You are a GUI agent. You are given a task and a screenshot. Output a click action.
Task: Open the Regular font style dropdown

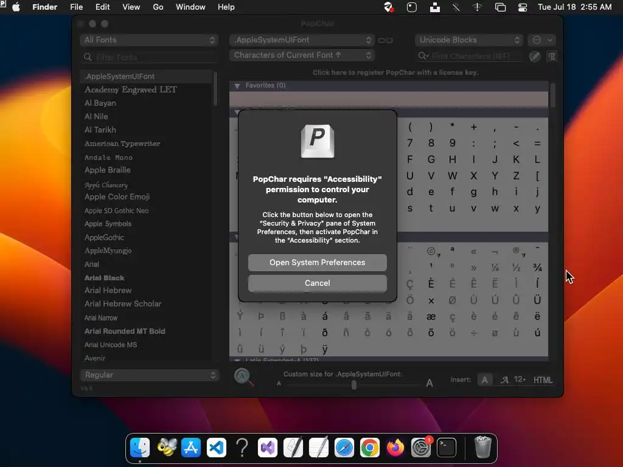[150, 375]
